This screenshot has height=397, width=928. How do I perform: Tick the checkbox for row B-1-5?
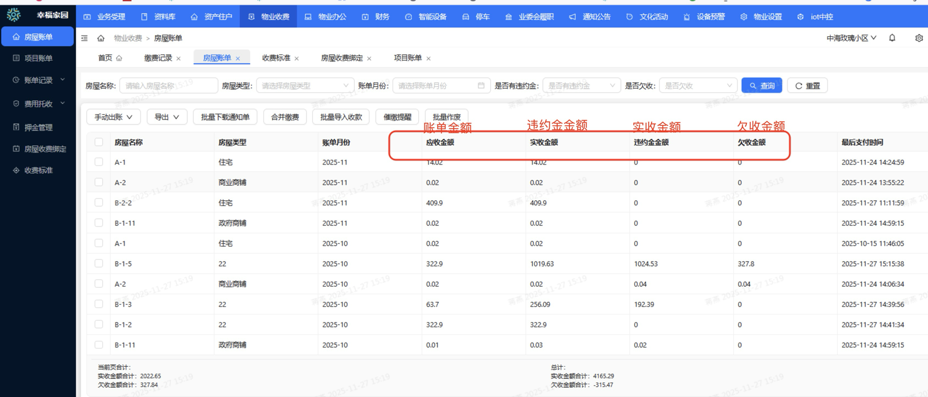tap(99, 263)
